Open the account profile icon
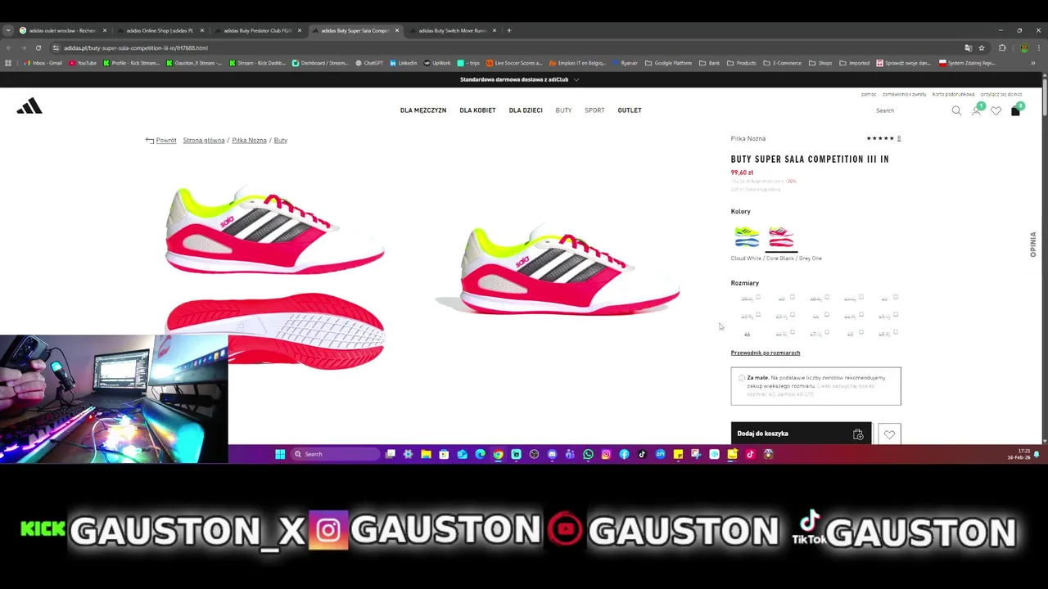The image size is (1048, 589). pyautogui.click(x=976, y=110)
